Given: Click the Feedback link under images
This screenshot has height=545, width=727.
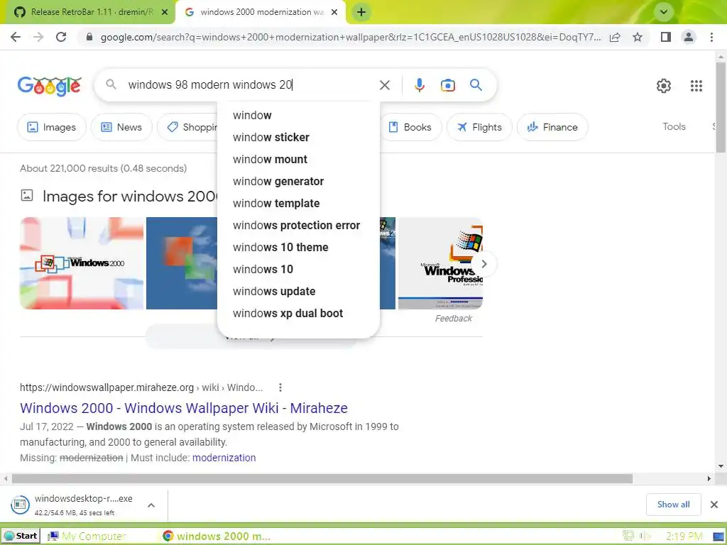Looking at the screenshot, I should (x=454, y=319).
